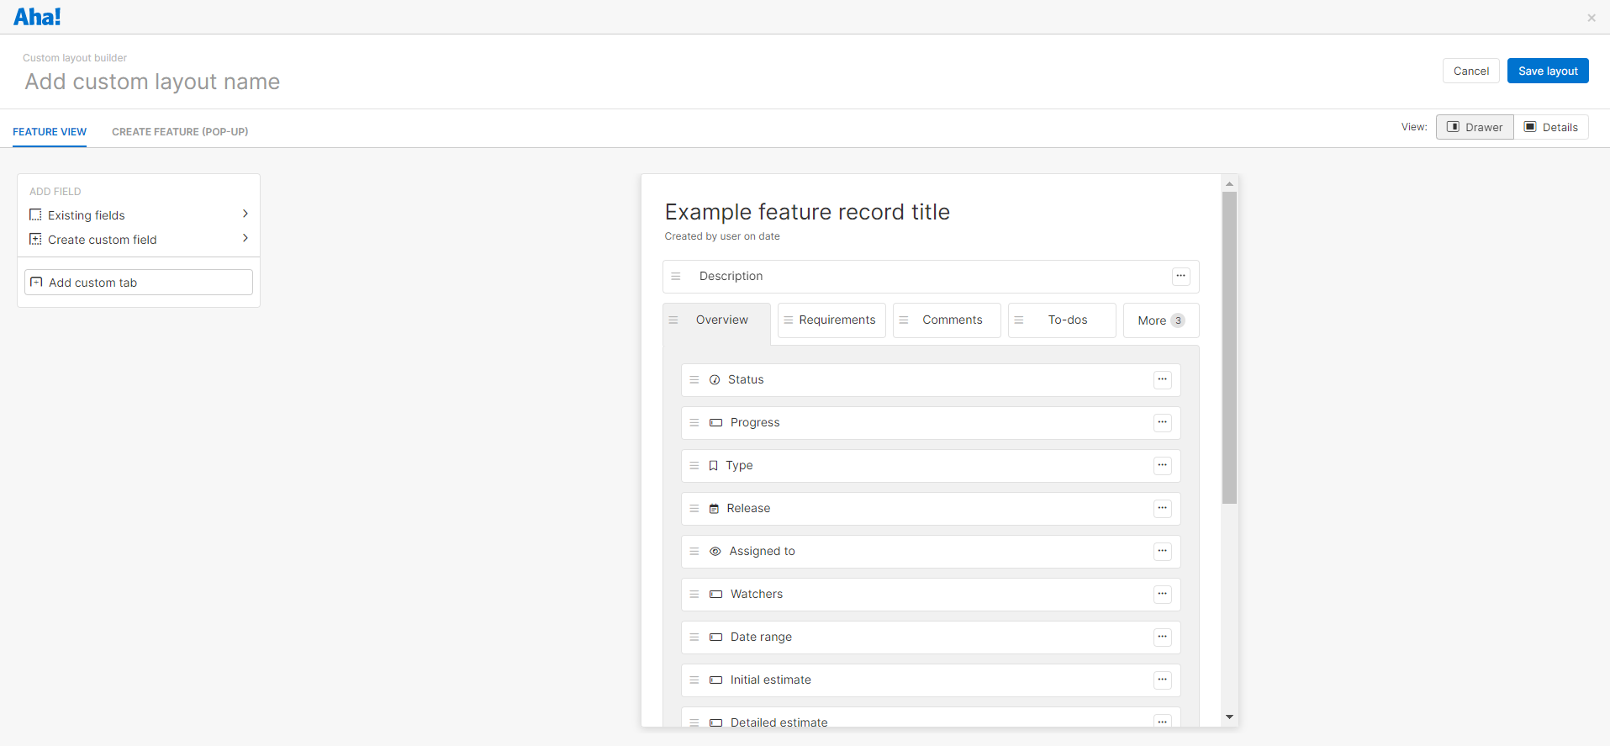Image resolution: width=1610 pixels, height=746 pixels.
Task: Expand the Create custom field option
Action: coord(139,240)
